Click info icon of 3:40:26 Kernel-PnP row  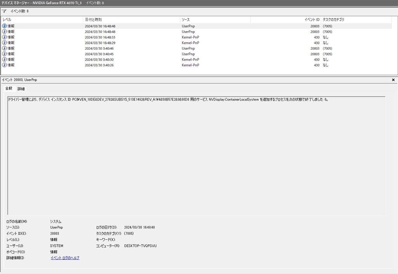4,65
